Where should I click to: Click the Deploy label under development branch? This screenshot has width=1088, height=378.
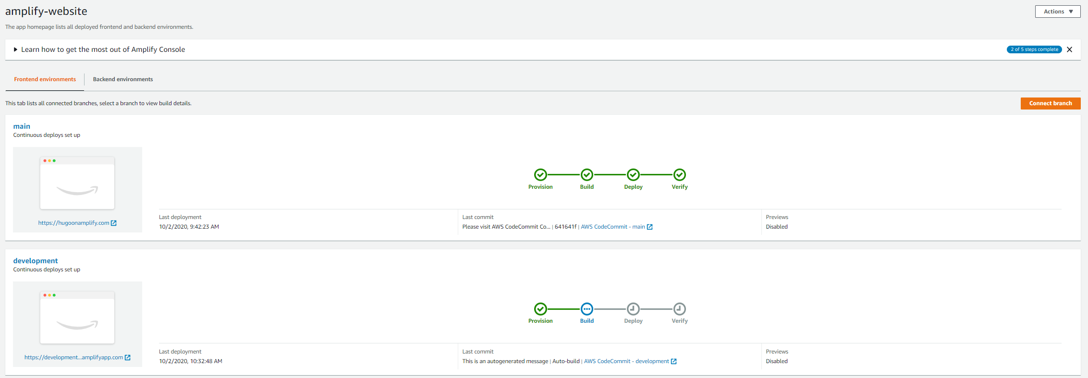click(x=633, y=321)
